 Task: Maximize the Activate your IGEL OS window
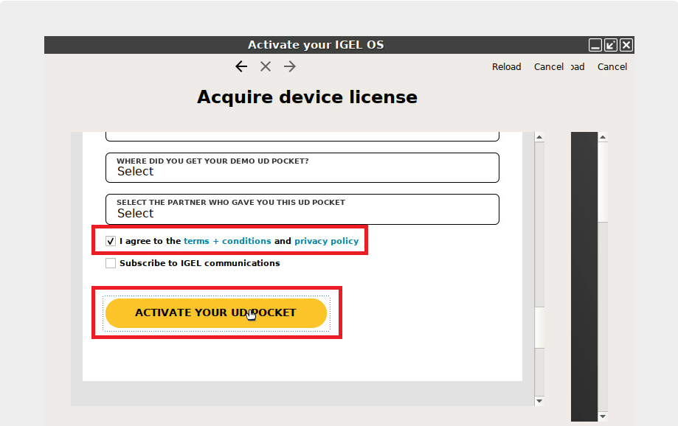pos(611,45)
